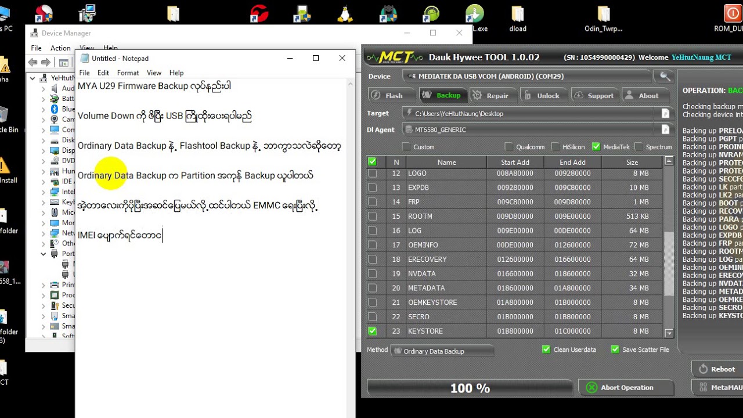
Task: Enable the Spectrum checkbox
Action: pyautogui.click(x=639, y=147)
